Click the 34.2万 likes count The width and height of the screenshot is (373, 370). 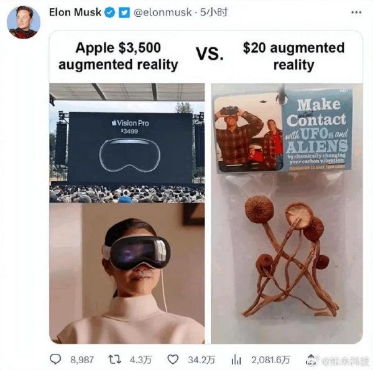coord(201,360)
